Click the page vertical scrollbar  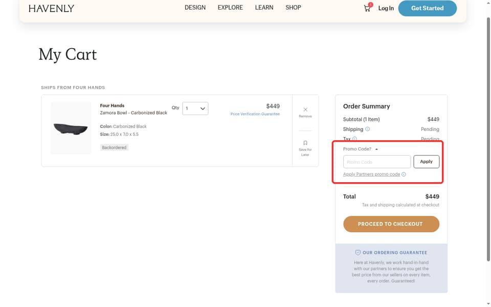[488, 139]
